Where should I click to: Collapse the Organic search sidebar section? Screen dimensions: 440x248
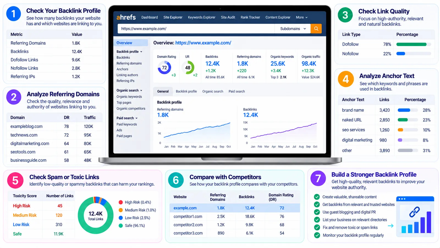(129, 90)
